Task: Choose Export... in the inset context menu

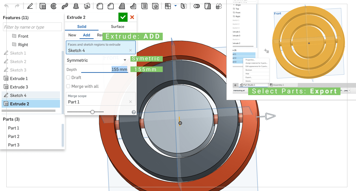Action: pyautogui.click(x=249, y=77)
